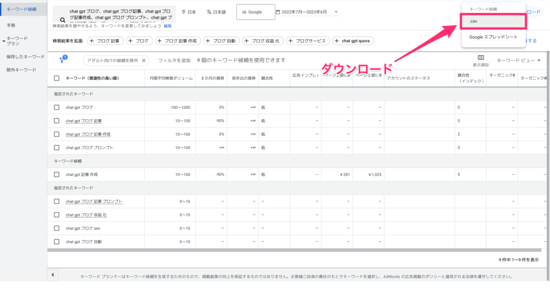Image resolution: width=550 pixels, height=288 pixels.
Task: Click keyword text chat gpt ブログ seo
Action: [x=83, y=228]
